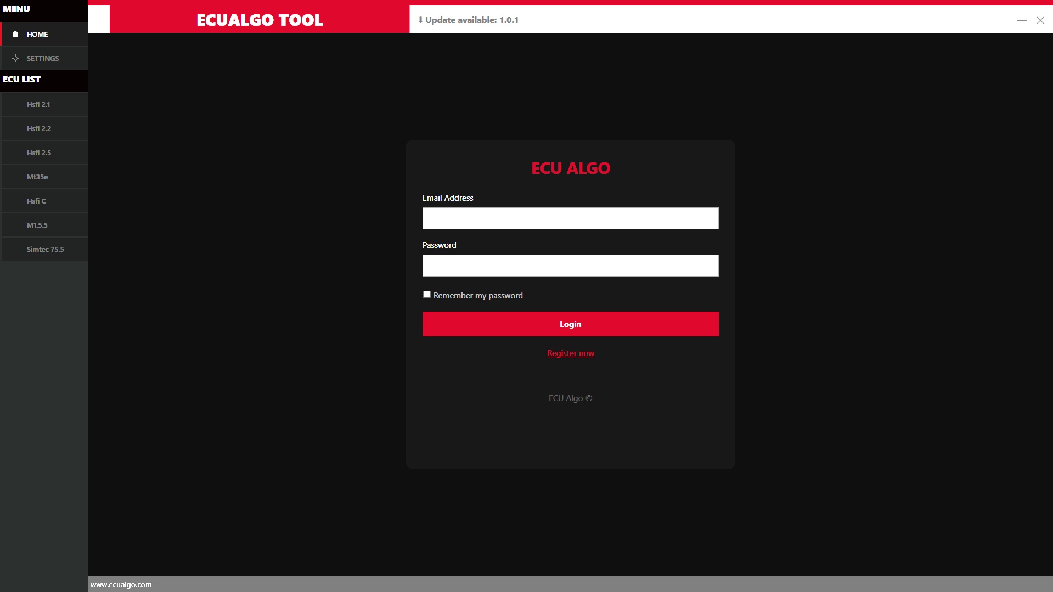Focus the Password input field
The height and width of the screenshot is (592, 1053).
(570, 266)
